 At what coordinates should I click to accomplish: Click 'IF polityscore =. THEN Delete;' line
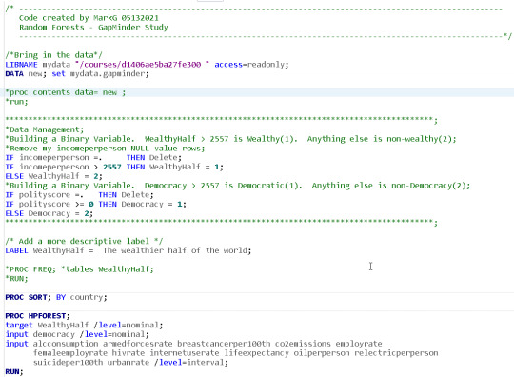coord(79,195)
